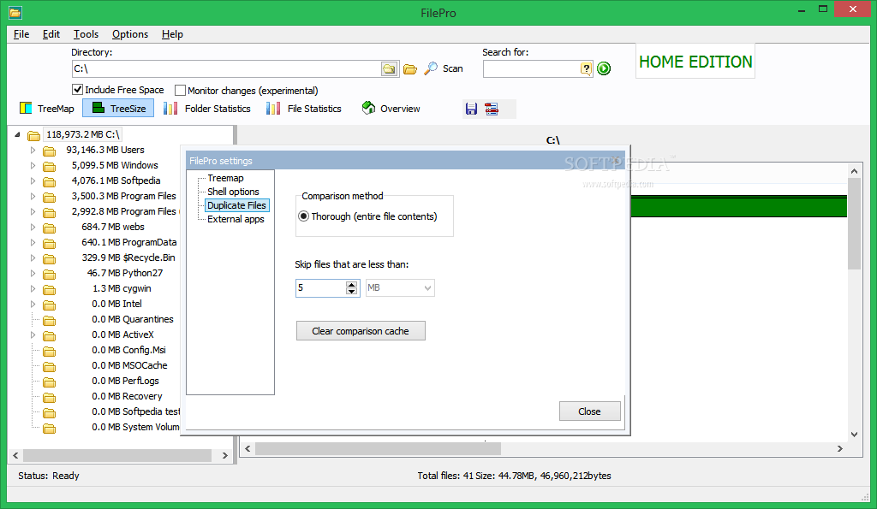877x509 pixels.
Task: Click the Python27 folder icon
Action: click(x=49, y=275)
